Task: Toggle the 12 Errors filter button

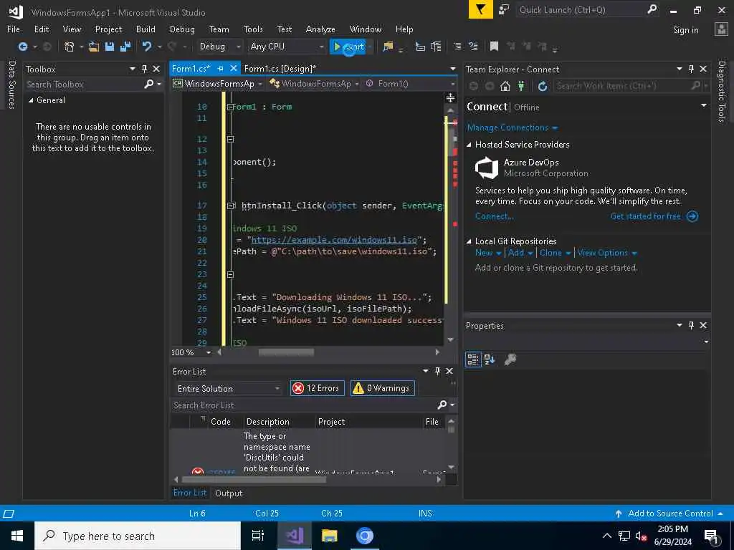Action: pos(317,388)
